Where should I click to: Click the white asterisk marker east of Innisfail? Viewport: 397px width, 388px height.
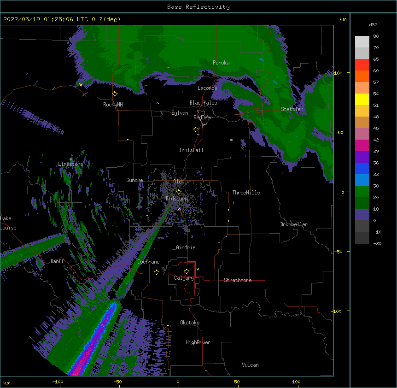[x=231, y=140]
